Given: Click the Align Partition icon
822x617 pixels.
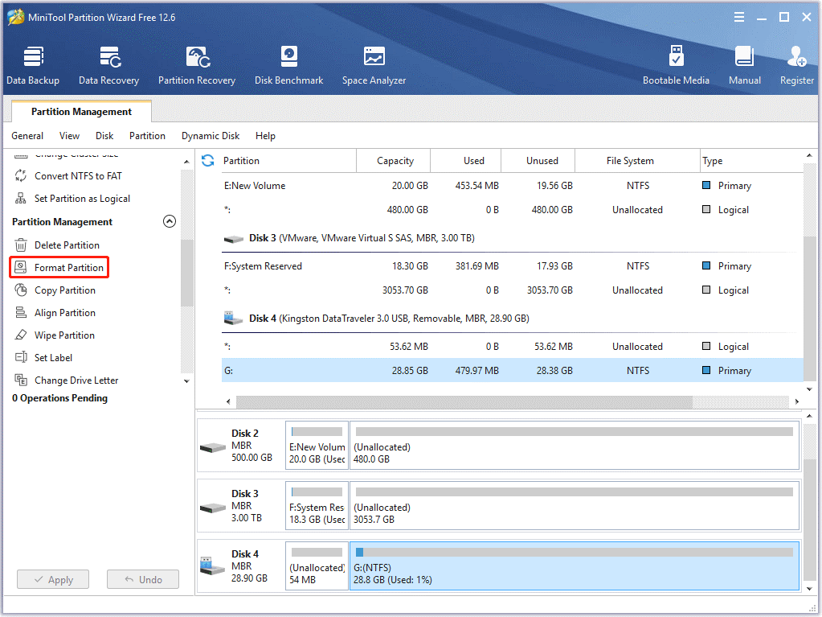Looking at the screenshot, I should pos(20,313).
